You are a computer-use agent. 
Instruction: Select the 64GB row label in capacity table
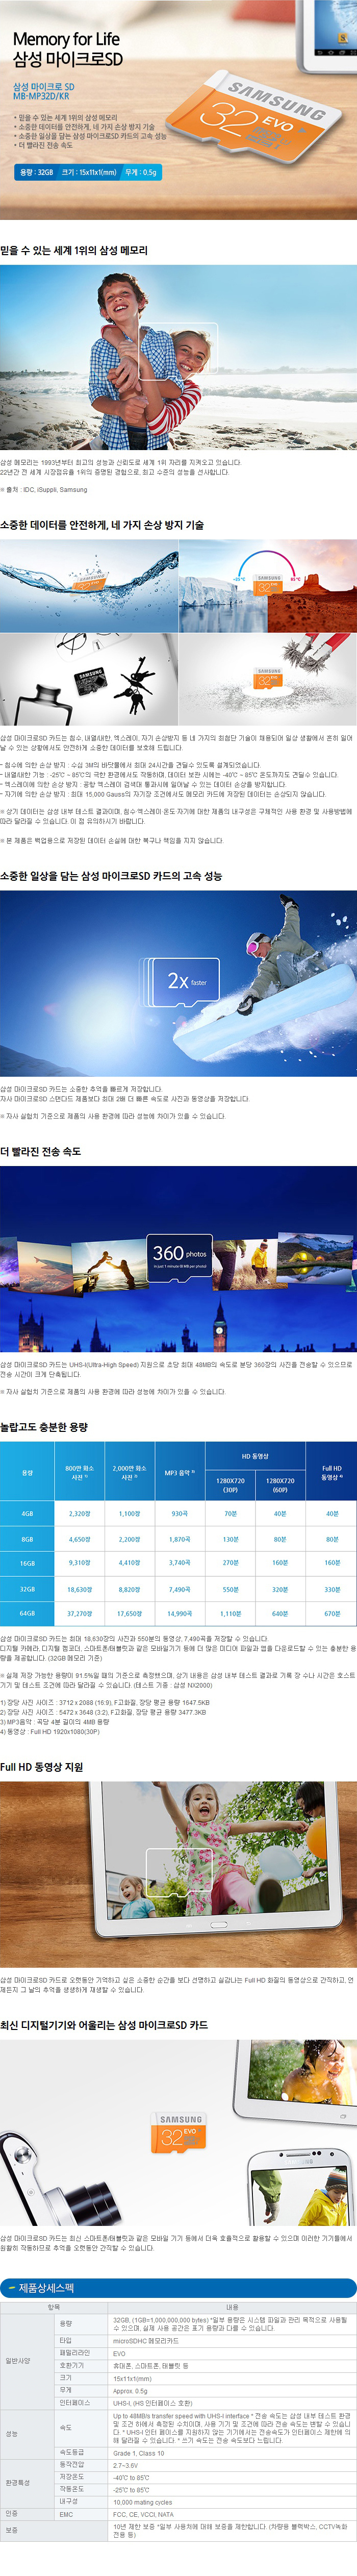[27, 1613]
